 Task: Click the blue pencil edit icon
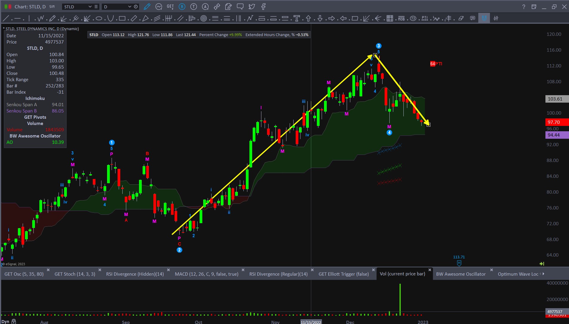tap(147, 7)
